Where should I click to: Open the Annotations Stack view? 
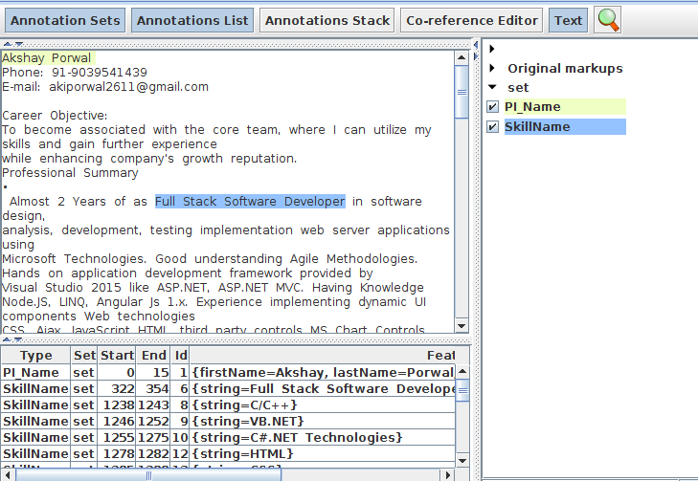(327, 20)
